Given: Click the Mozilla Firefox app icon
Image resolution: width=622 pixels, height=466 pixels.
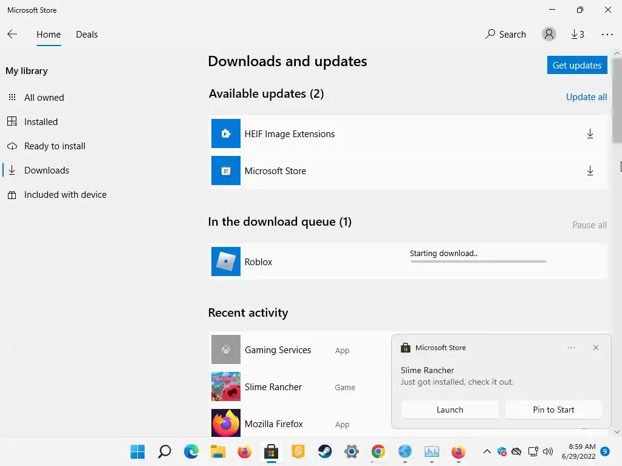Looking at the screenshot, I should 226,423.
